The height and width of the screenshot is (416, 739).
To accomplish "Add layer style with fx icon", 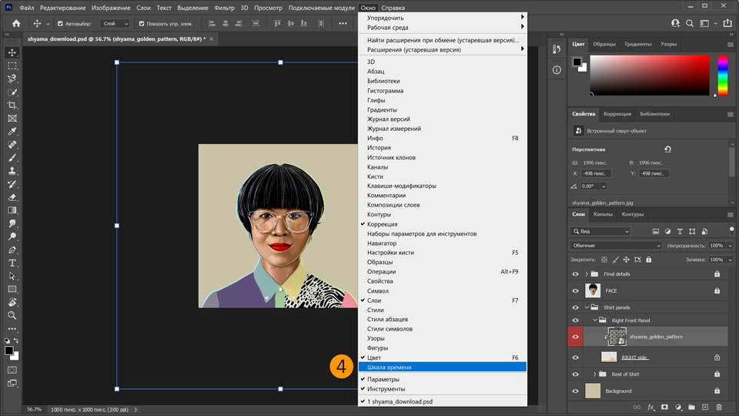I will click(650, 407).
